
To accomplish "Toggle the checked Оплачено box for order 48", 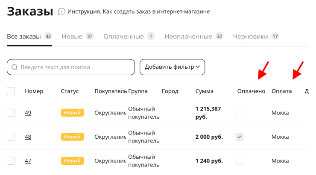I will coord(240,137).
